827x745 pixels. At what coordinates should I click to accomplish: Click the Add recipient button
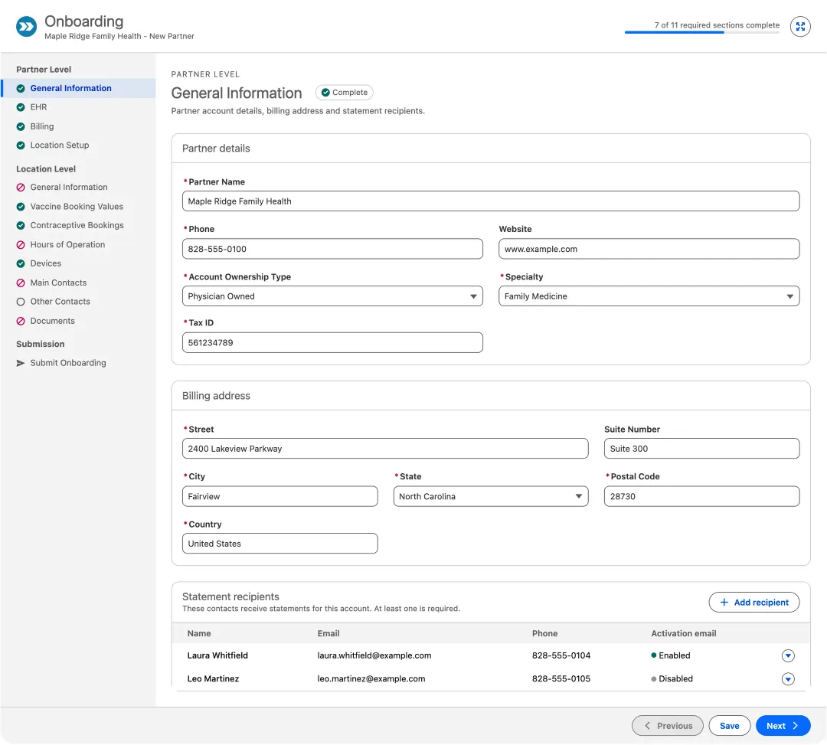[753, 602]
